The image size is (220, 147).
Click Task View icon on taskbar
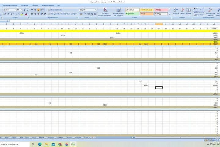(x=33, y=144)
